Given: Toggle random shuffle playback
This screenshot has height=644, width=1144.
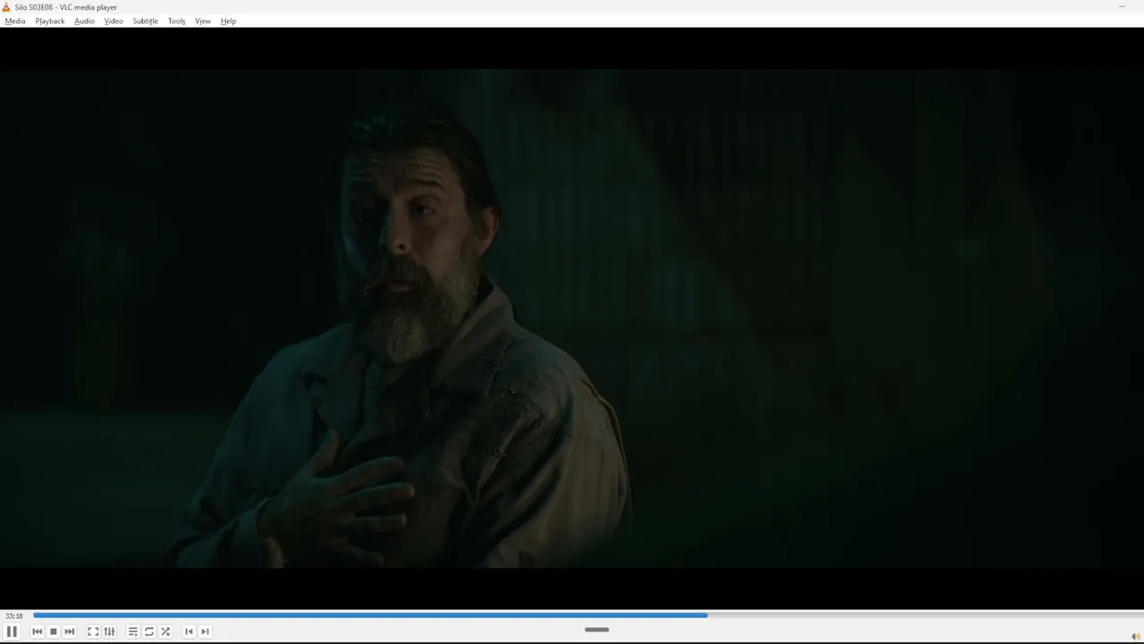Looking at the screenshot, I should [x=165, y=631].
